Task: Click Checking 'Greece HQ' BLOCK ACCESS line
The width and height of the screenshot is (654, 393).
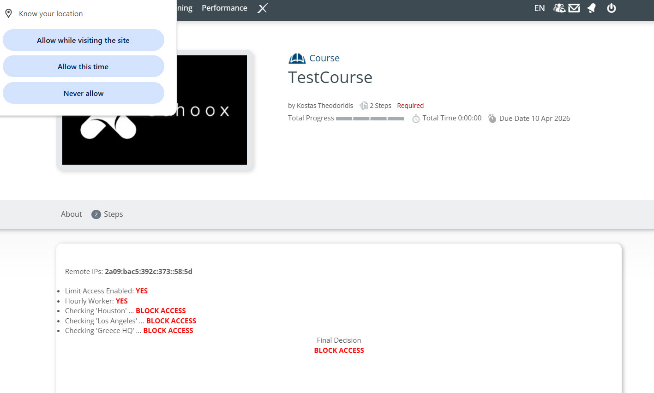Action: click(x=129, y=330)
